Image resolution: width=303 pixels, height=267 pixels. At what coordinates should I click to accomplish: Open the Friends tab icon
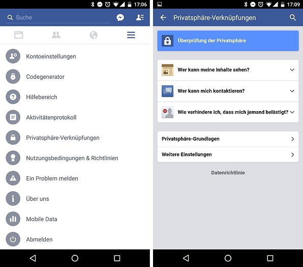click(56, 35)
